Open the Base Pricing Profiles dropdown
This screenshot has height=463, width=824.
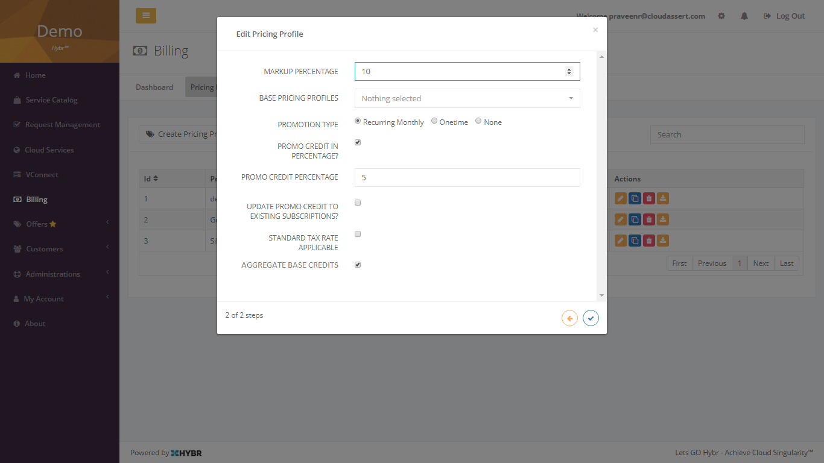pyautogui.click(x=467, y=98)
